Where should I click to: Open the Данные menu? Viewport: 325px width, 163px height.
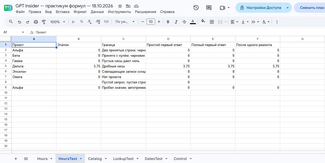click(97, 12)
